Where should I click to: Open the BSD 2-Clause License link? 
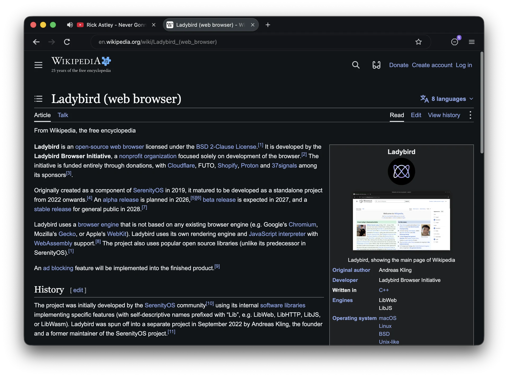(x=226, y=147)
